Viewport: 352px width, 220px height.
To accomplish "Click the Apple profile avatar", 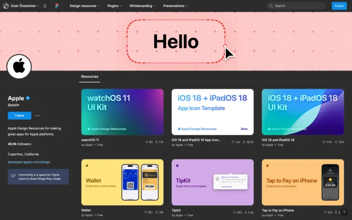I will click(19, 67).
